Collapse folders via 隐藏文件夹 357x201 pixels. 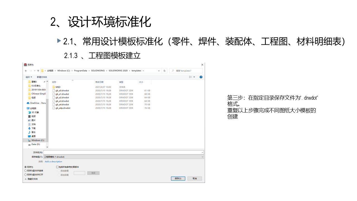point(31,179)
